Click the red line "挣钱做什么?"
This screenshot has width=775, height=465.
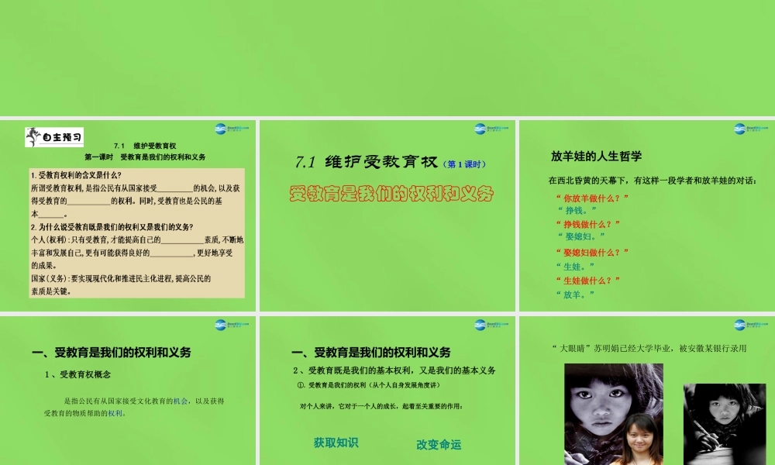[588, 224]
